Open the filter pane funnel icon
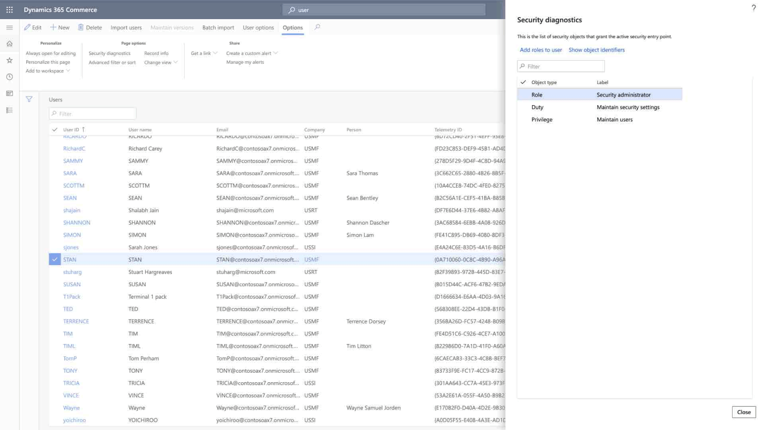764x430 pixels. [x=29, y=99]
